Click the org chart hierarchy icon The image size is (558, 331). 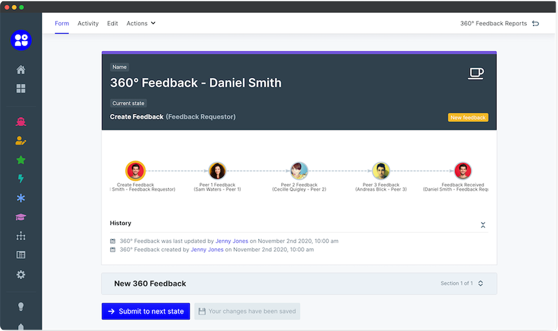[21, 236]
